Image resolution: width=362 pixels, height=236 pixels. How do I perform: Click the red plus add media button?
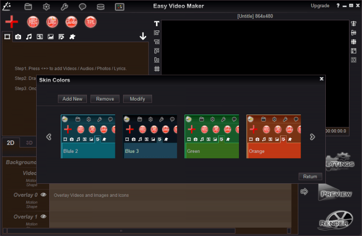(12, 22)
